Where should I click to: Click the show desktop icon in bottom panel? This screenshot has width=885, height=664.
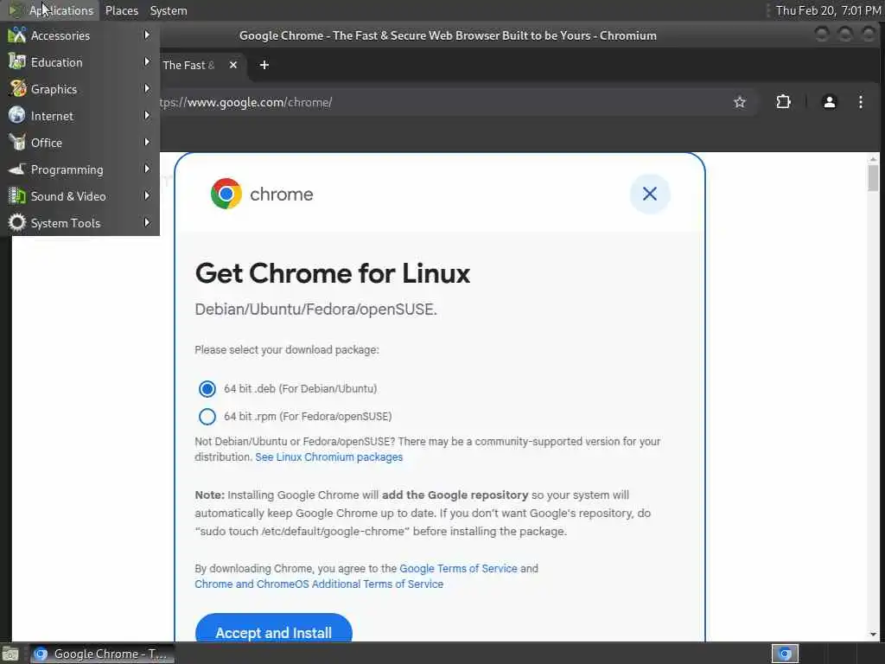pos(10,654)
